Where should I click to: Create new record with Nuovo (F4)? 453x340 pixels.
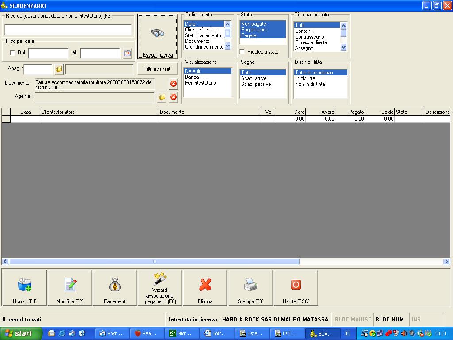(24, 288)
